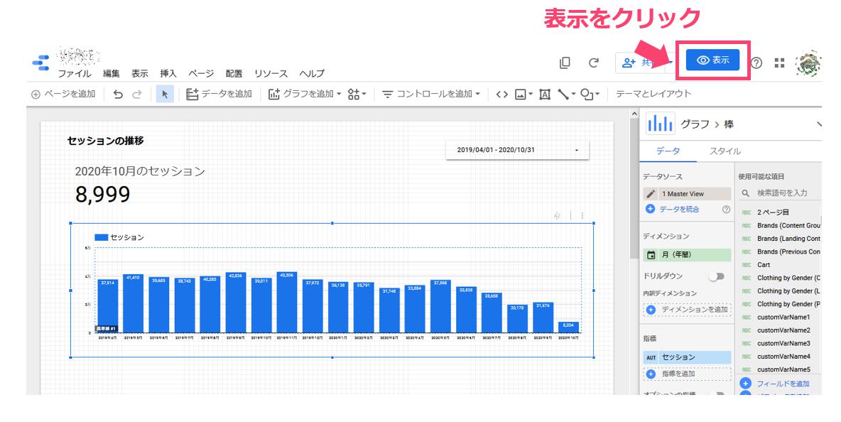Click the search icon in available fields
The height and width of the screenshot is (422, 841).
point(746,193)
